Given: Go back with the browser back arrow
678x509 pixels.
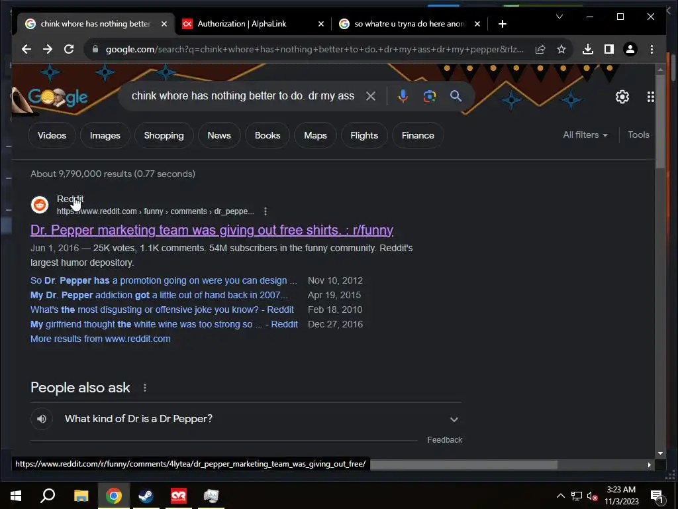Looking at the screenshot, I should [x=26, y=49].
